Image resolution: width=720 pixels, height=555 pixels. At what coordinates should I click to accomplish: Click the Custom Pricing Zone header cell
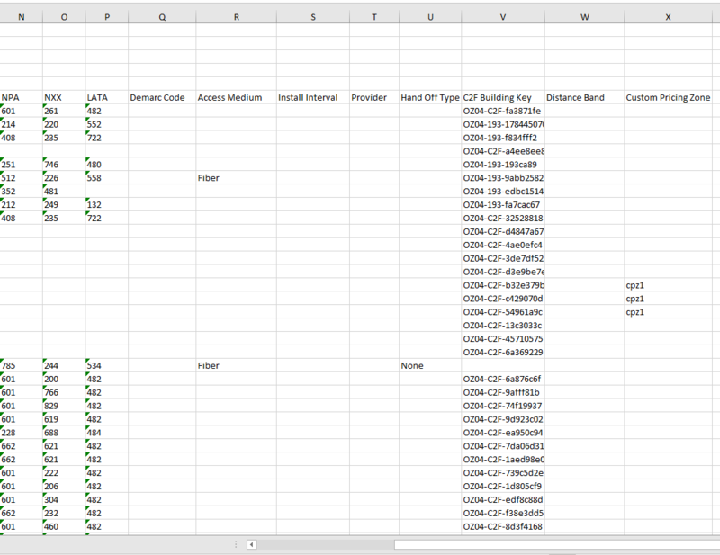pyautogui.click(x=668, y=97)
